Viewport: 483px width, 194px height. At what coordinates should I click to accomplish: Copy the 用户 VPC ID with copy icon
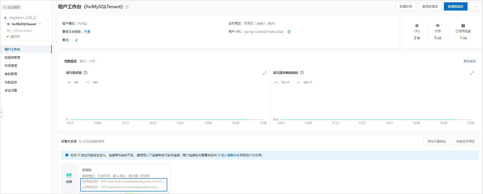289,32
